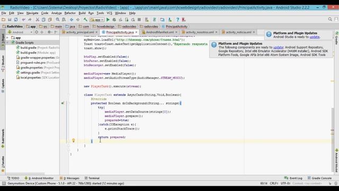The width and height of the screenshot is (339, 191).
Task: Click the lightbulb quick-fix icon in the editor
Action: coord(74,141)
